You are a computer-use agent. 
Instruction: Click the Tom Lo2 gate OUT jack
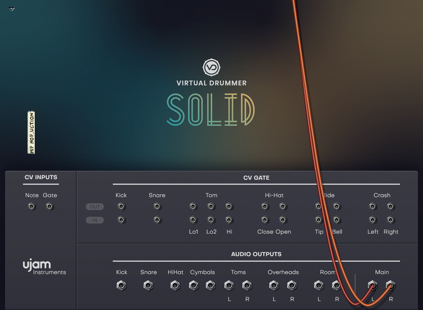[211, 207]
